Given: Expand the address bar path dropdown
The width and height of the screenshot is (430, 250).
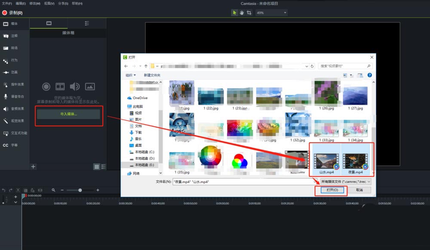Looking at the screenshot, I should (x=307, y=66).
